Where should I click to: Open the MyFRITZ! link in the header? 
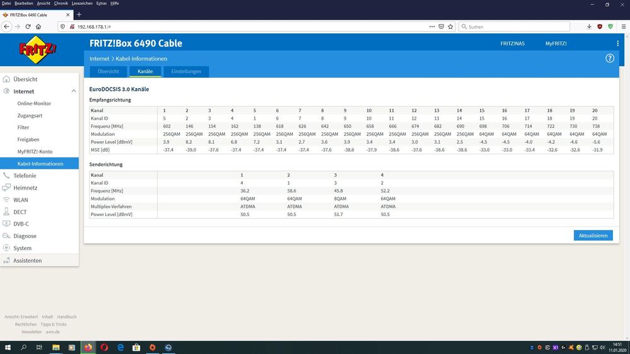tap(556, 43)
